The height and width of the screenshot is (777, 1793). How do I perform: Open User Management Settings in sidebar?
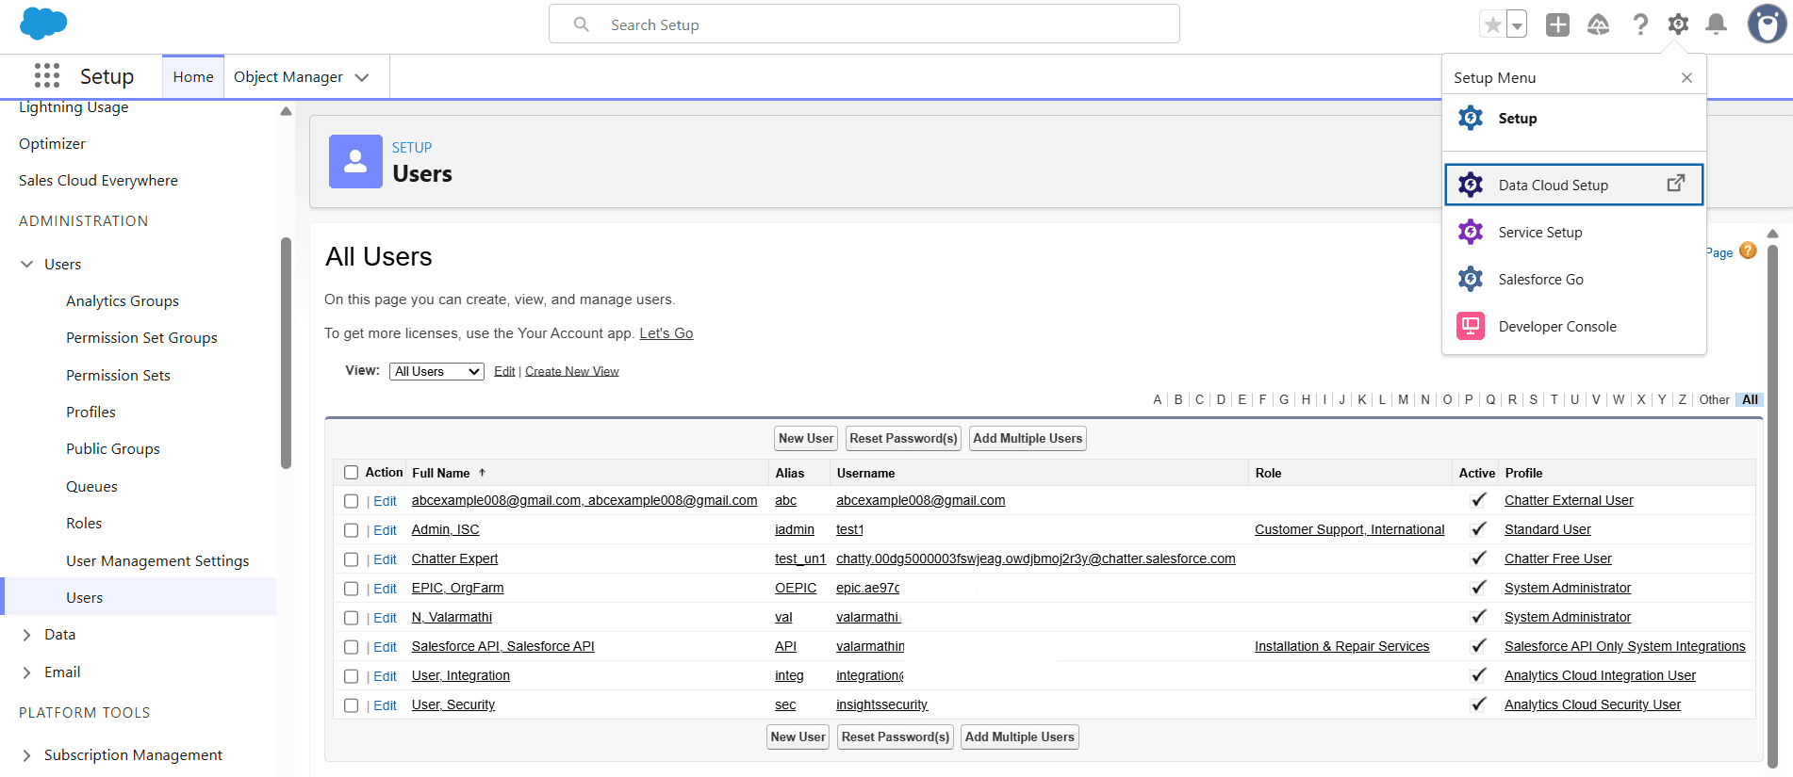click(x=157, y=560)
